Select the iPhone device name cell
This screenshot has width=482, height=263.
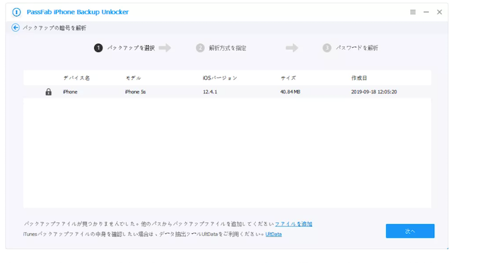click(x=70, y=91)
